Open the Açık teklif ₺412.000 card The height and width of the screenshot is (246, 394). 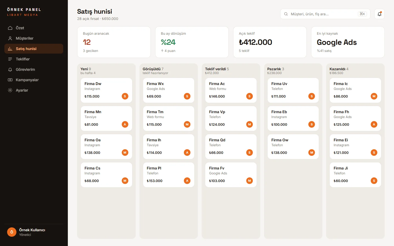270,42
